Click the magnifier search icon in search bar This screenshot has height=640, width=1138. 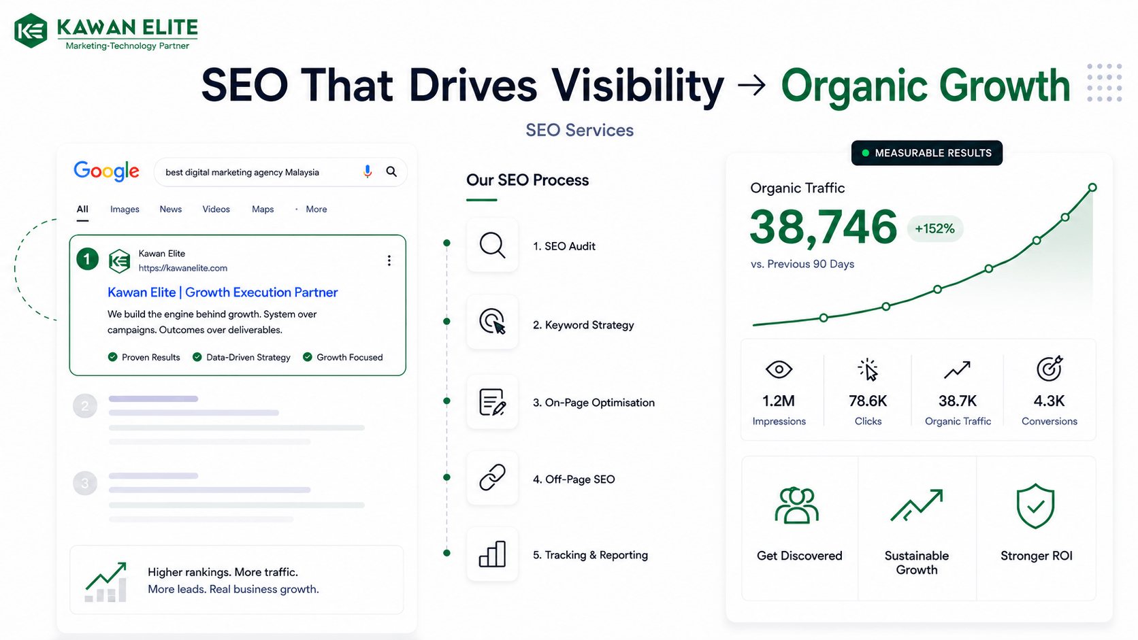pyautogui.click(x=391, y=171)
